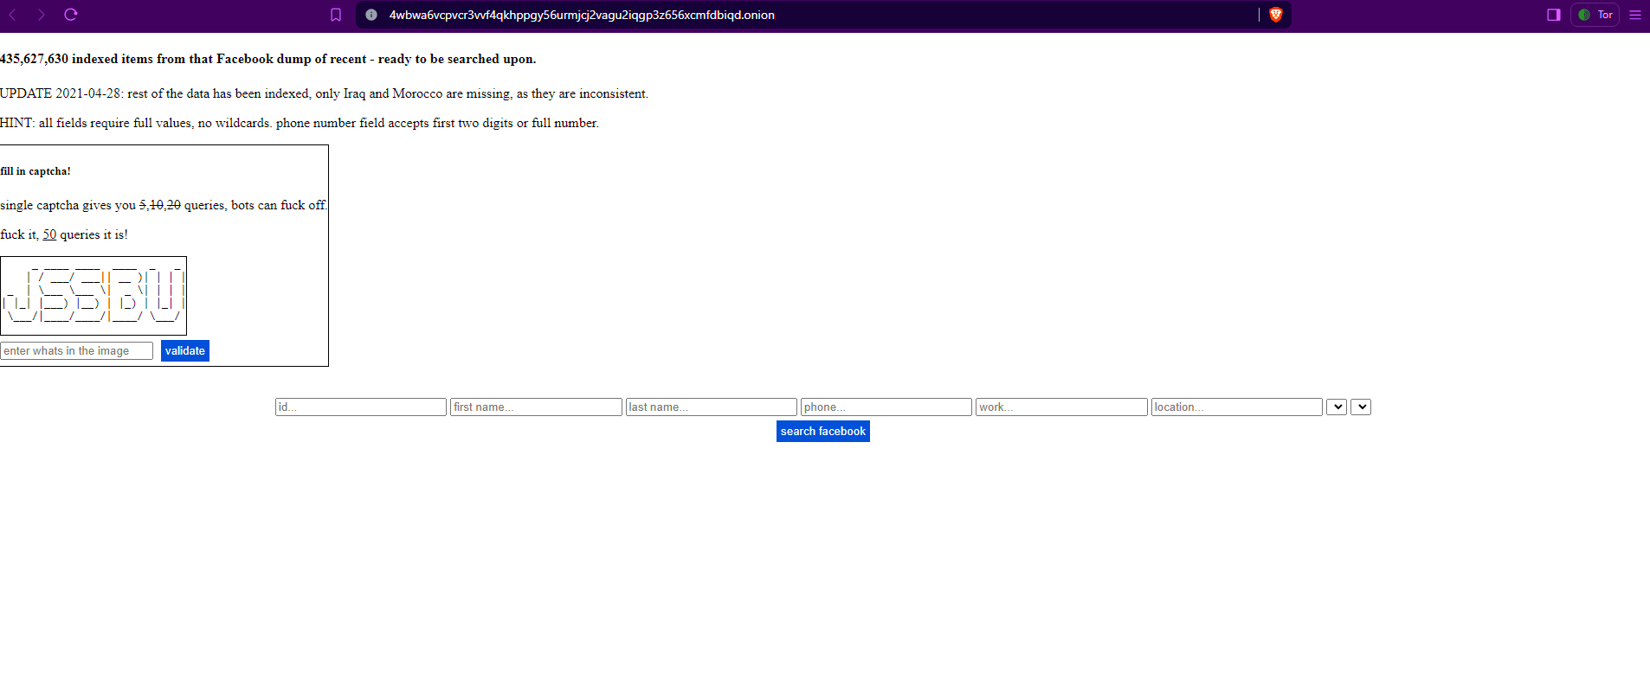Click the validate button
This screenshot has height=673, width=1650.
(x=185, y=350)
